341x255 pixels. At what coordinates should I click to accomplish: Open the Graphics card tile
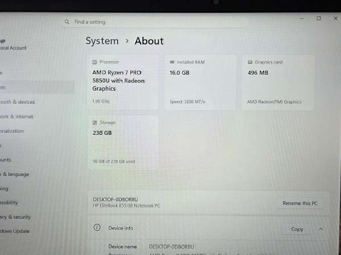[278, 82]
